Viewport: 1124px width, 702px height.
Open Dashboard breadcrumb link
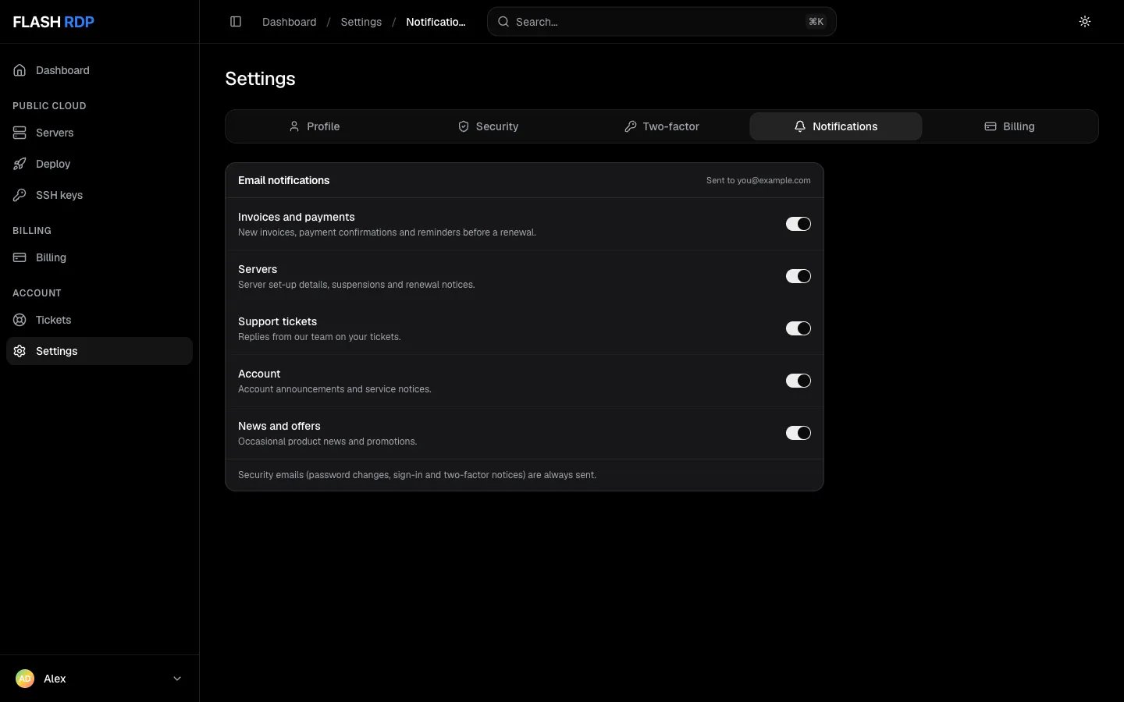tap(290, 22)
